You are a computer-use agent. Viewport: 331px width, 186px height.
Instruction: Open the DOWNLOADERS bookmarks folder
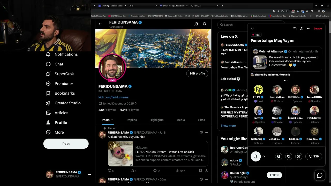pos(155,16)
